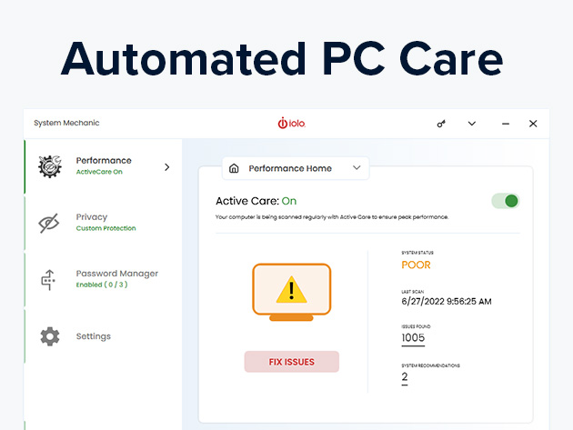Click the home icon in Performance Home box
Screen dimensions: 573x430
coord(234,168)
